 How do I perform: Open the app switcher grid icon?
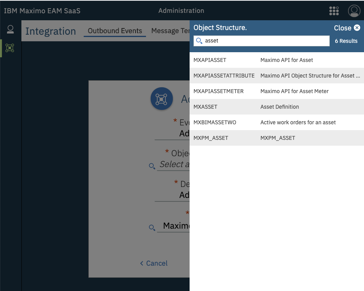pos(334,11)
